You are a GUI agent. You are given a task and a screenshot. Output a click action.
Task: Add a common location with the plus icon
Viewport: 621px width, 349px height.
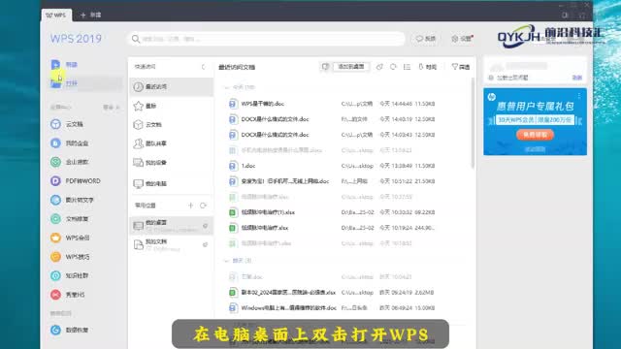click(190, 206)
